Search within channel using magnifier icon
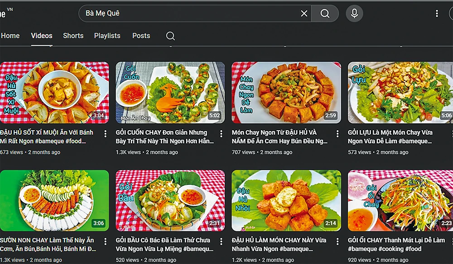Screen dimensions: 453x264 click(170, 36)
